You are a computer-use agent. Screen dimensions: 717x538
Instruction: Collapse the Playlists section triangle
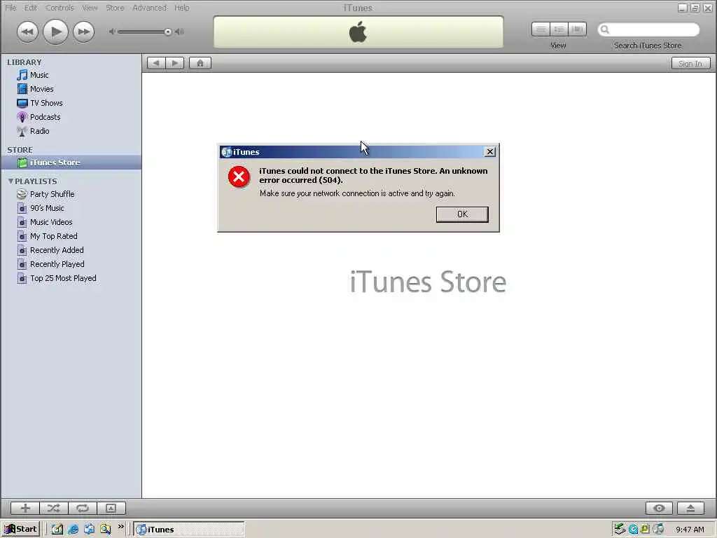[11, 181]
